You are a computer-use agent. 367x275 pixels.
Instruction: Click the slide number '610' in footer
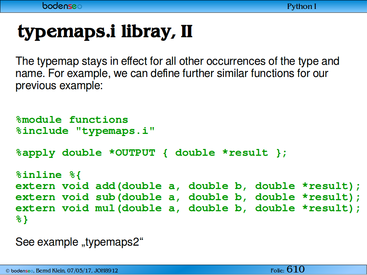click(296, 269)
